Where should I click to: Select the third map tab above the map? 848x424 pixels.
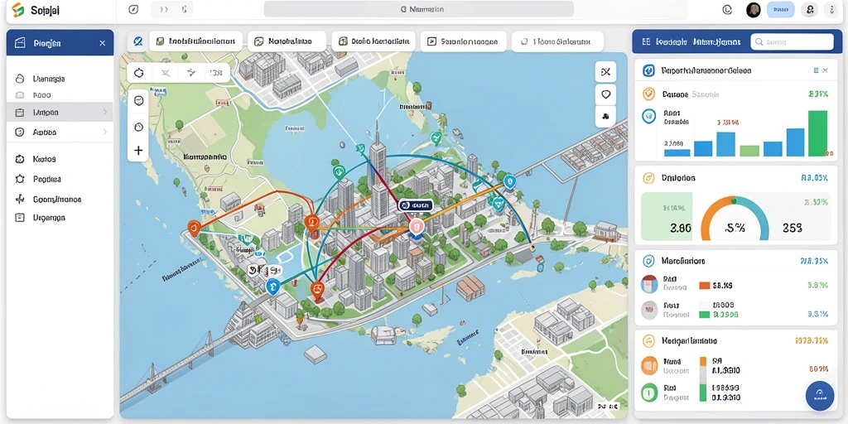tap(373, 41)
